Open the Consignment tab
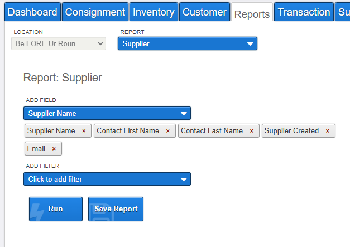The width and height of the screenshot is (350, 247). (94, 12)
